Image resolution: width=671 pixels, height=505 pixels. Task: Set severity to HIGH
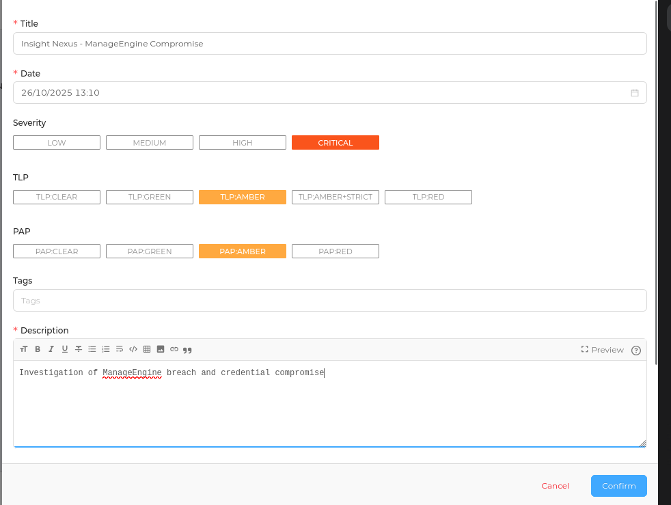[242, 143]
